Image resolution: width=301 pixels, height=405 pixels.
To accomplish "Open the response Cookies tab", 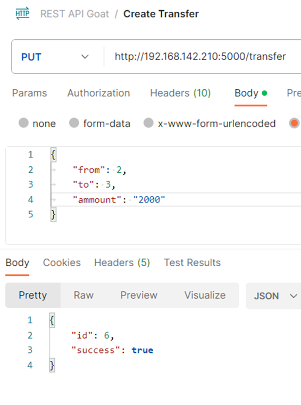I will pos(62,263).
